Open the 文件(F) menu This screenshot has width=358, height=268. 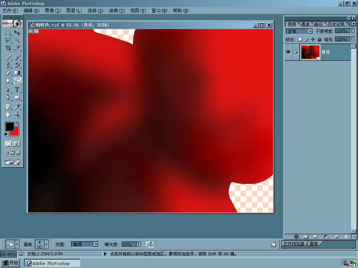[10, 10]
